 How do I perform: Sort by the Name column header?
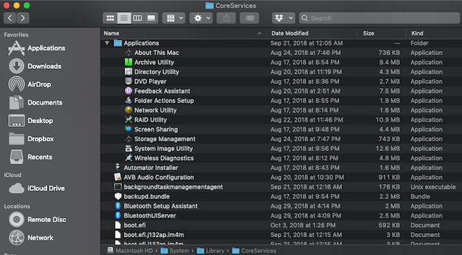point(183,33)
